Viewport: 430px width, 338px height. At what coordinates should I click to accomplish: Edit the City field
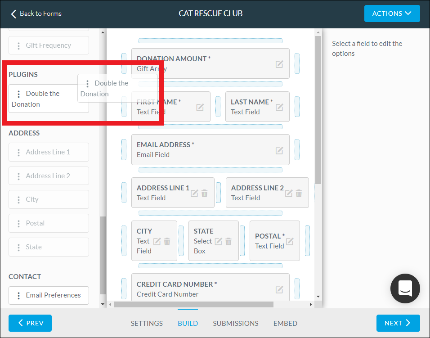pos(157,241)
